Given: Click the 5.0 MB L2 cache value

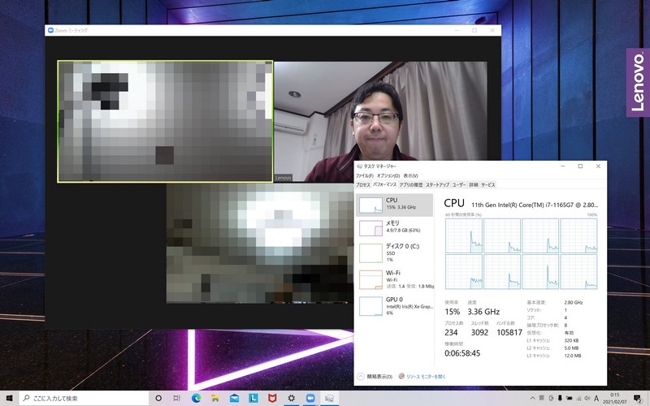Looking at the screenshot, I should [x=571, y=348].
